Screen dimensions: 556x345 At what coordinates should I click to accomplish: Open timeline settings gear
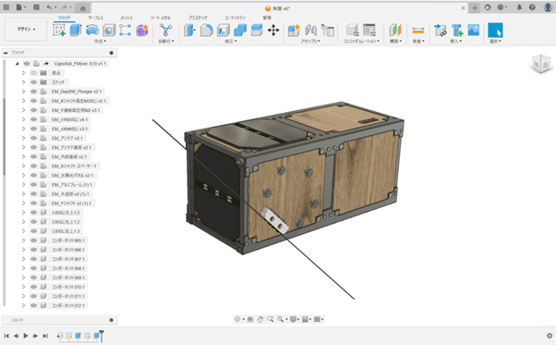click(550, 336)
